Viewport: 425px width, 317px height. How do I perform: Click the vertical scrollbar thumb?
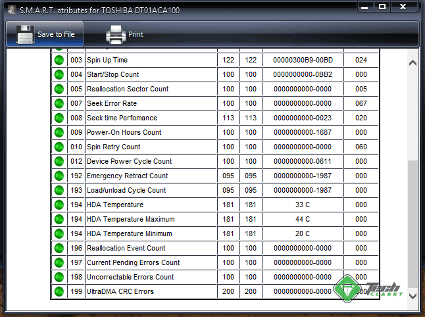click(413, 224)
